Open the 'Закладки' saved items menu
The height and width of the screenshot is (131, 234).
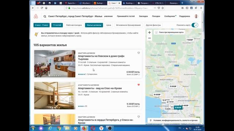click(x=143, y=16)
